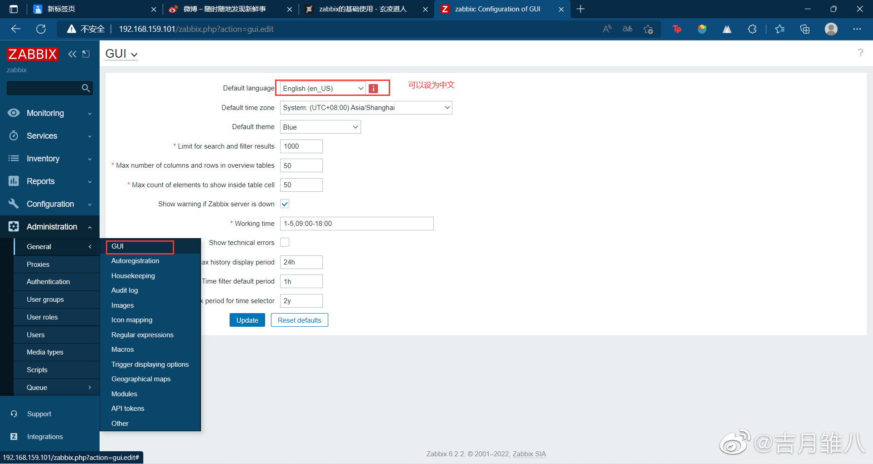Screen dimensions: 873x464
Task: Click the read aloud icon in address bar
Action: (607, 29)
